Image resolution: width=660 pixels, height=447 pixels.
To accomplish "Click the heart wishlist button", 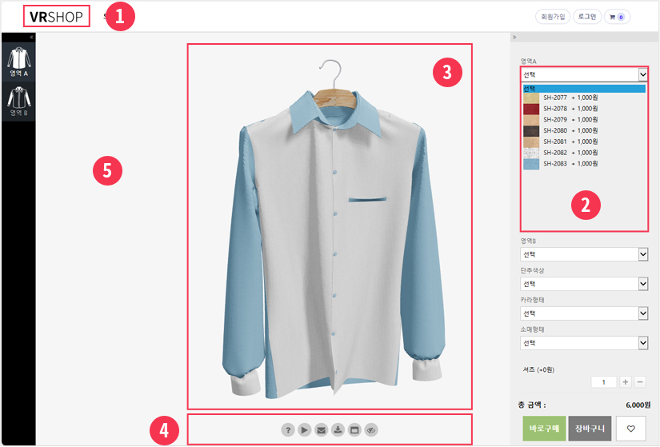I will (x=630, y=429).
